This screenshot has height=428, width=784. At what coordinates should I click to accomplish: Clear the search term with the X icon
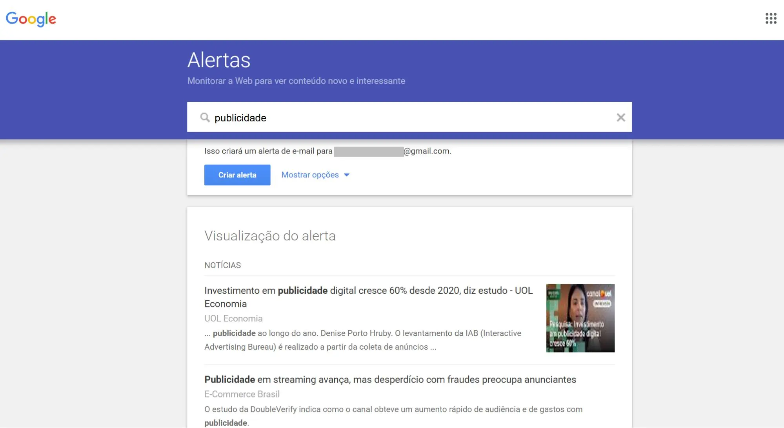pos(621,117)
